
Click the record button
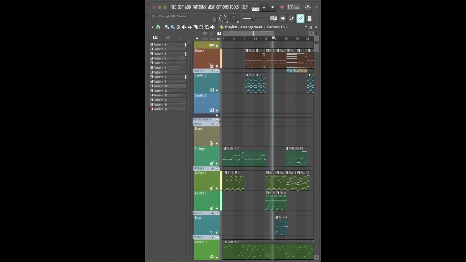282,7
